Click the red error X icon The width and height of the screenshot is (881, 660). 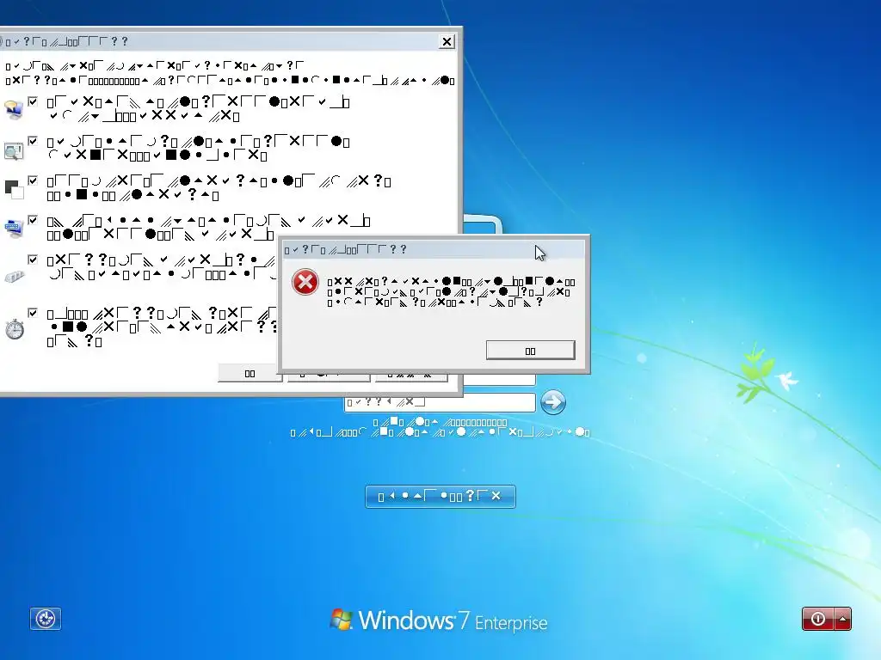[x=305, y=282]
